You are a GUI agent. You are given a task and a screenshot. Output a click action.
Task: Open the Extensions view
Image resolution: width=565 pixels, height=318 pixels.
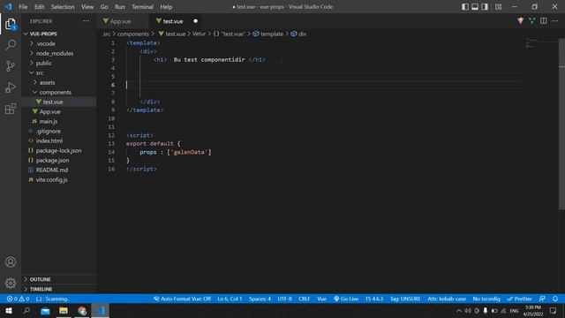point(11,109)
